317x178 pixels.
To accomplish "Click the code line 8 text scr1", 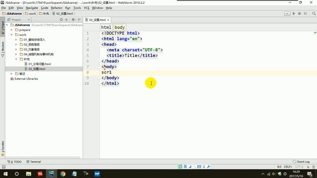I will coord(106,72).
